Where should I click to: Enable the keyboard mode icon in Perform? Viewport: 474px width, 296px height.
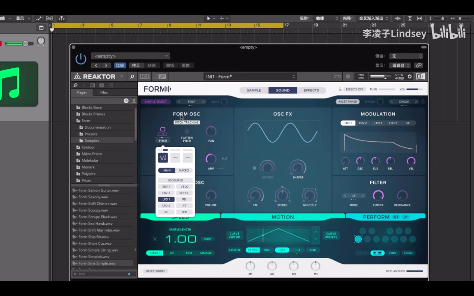[x=377, y=253]
